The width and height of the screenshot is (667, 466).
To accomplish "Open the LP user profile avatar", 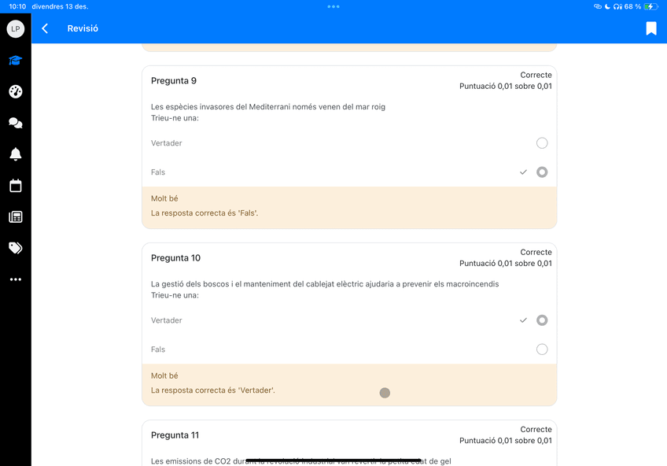I will pyautogui.click(x=16, y=29).
